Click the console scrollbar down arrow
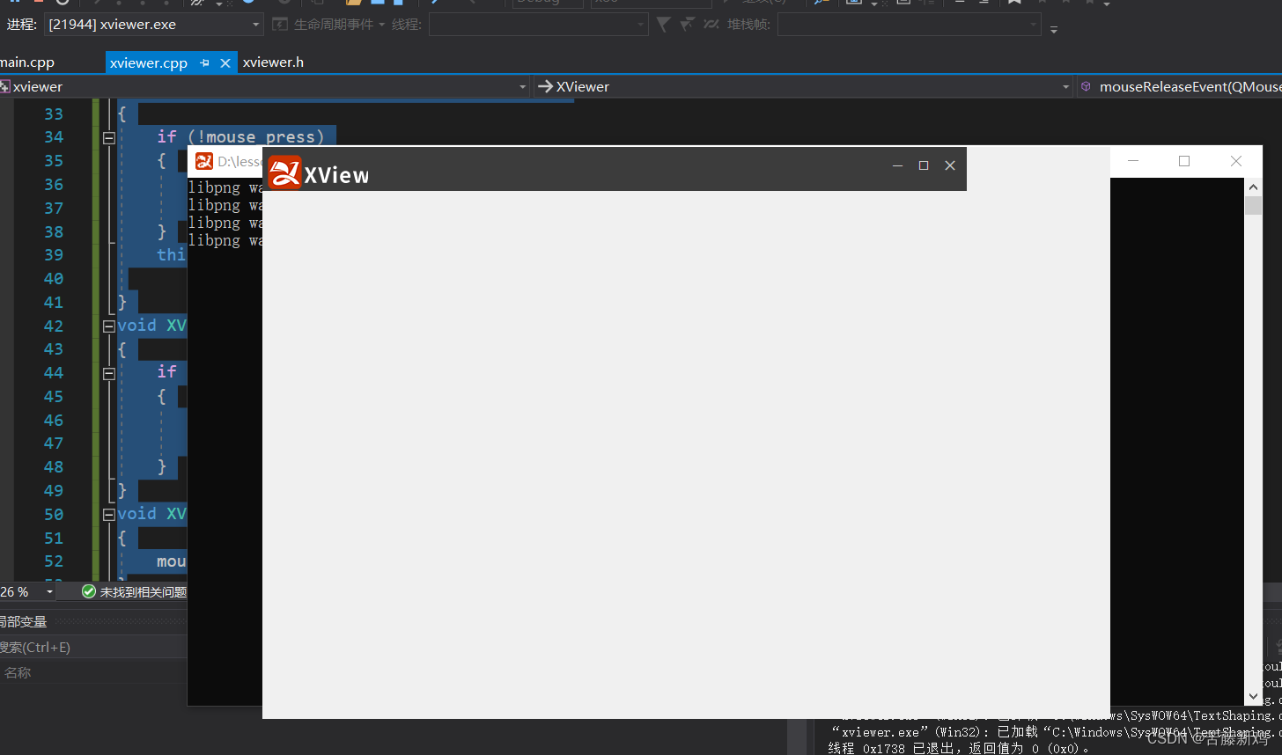Image resolution: width=1282 pixels, height=755 pixels. (x=1253, y=696)
